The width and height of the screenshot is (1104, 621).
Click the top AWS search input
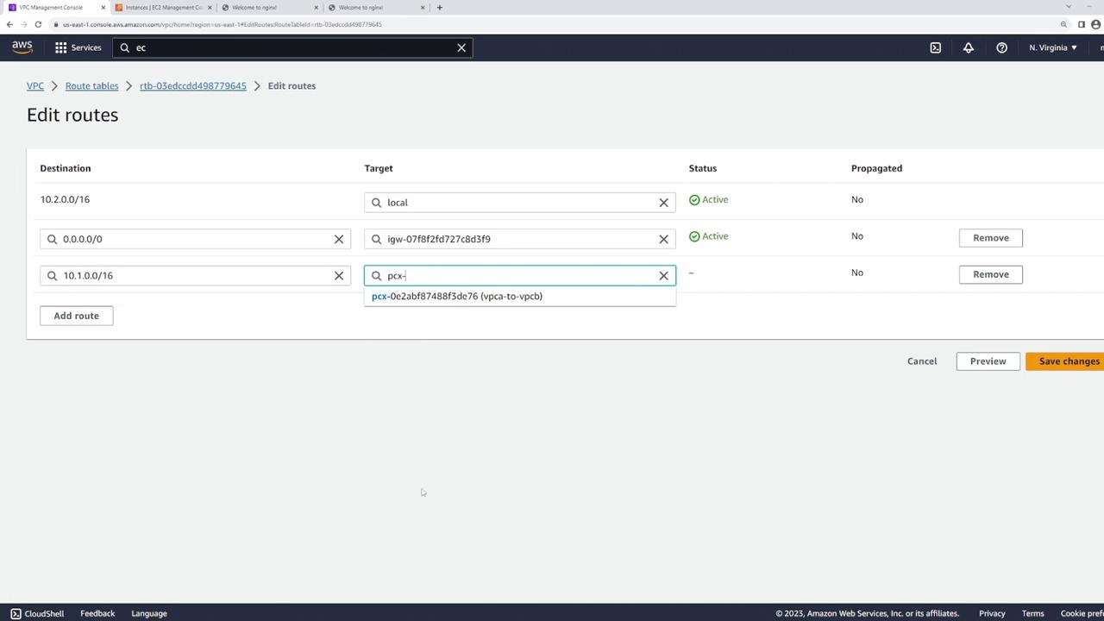pos(293,47)
